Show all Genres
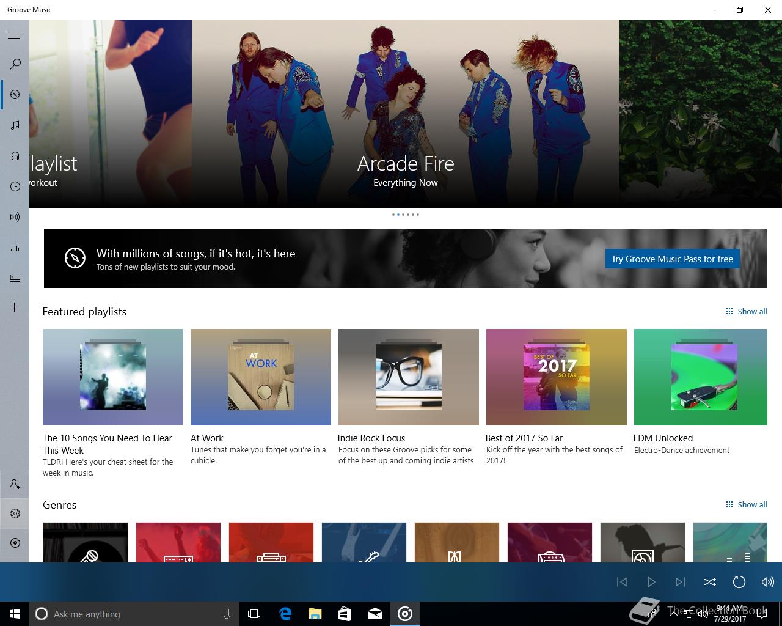782x626 pixels. coord(746,504)
